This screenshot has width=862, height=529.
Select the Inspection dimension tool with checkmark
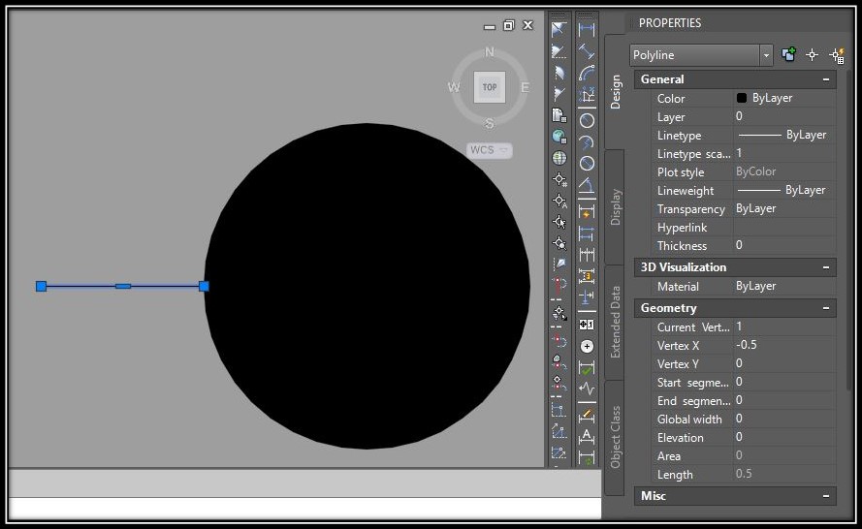click(x=587, y=368)
